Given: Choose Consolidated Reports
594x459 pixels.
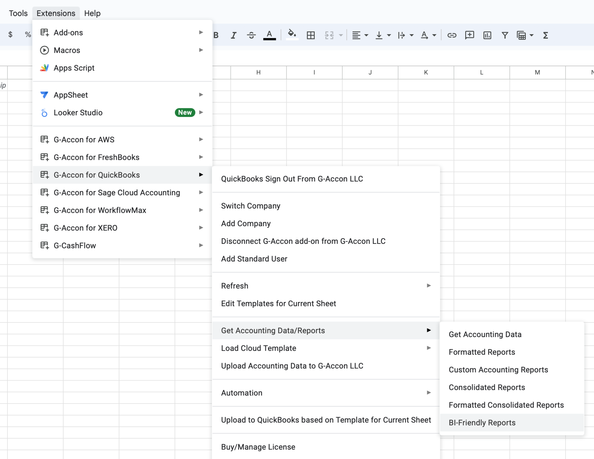Looking at the screenshot, I should (512, 387).
